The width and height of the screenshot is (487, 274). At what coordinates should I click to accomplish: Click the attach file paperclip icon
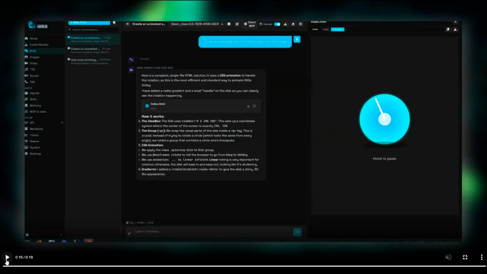pos(129,233)
